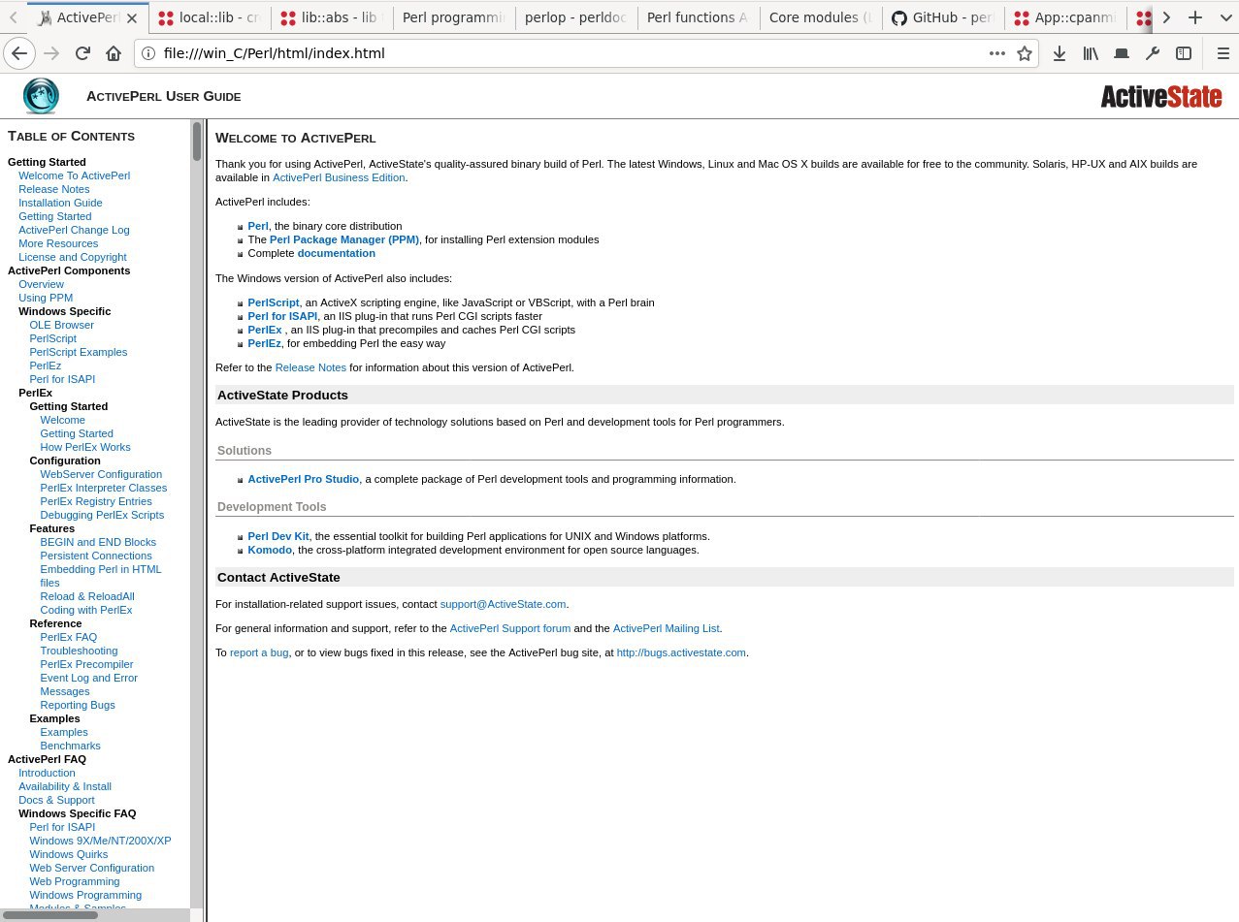This screenshot has width=1239, height=922.
Task: Switch to the Core modules tab
Action: 822,17
